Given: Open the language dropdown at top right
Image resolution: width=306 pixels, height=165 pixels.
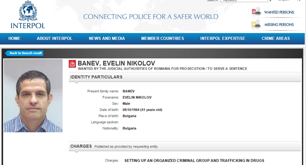Looking at the screenshot, I should (290, 1).
